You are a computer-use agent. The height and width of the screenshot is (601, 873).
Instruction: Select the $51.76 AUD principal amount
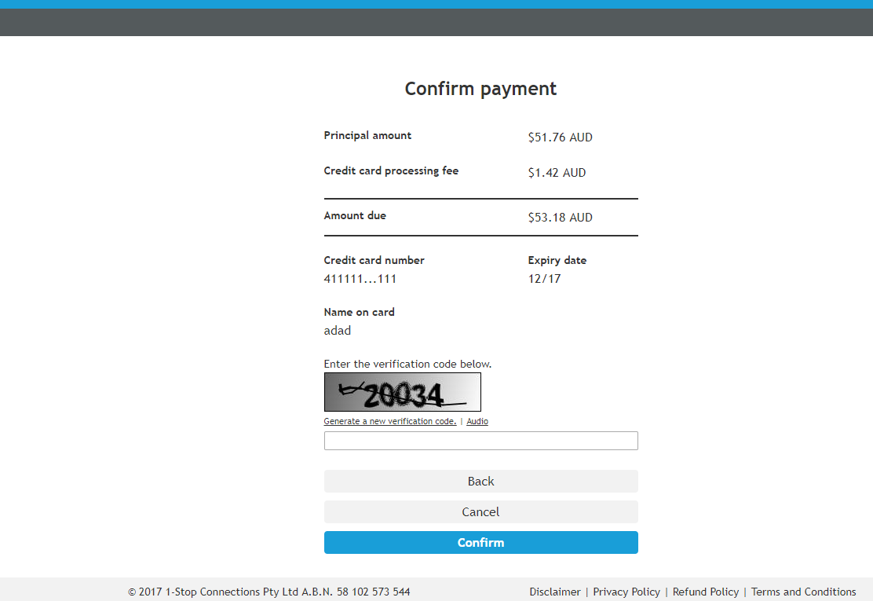point(560,137)
